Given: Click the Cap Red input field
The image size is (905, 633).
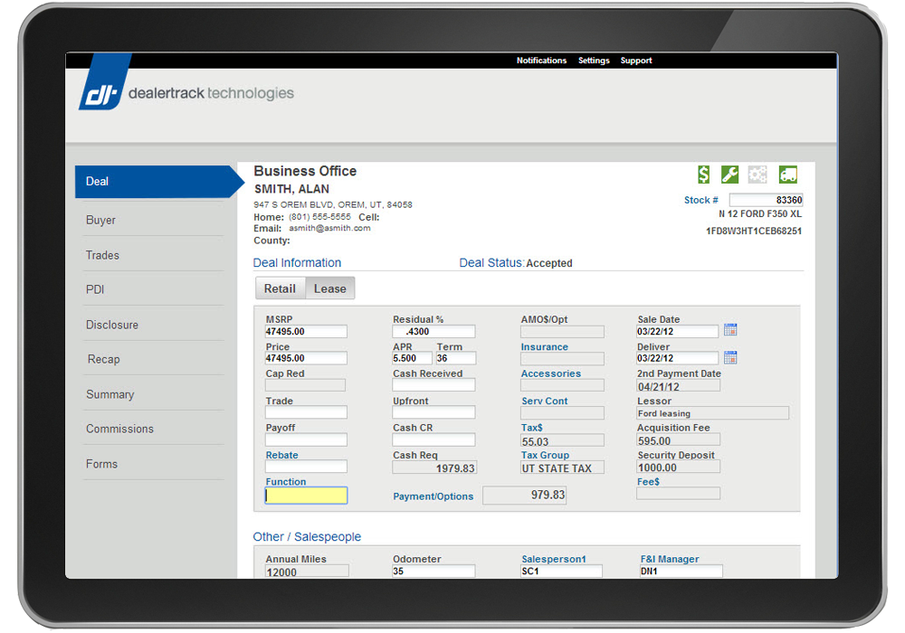Looking at the screenshot, I should click(305, 385).
